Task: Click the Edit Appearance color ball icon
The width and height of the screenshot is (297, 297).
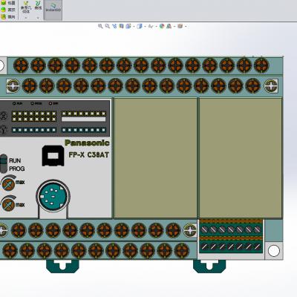Action: click(162, 26)
